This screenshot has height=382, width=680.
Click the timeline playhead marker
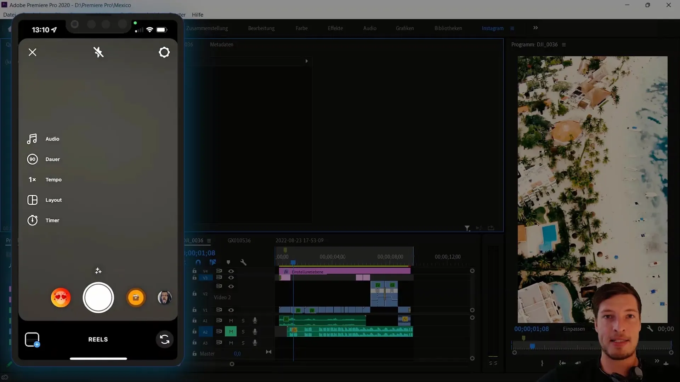coord(293,262)
